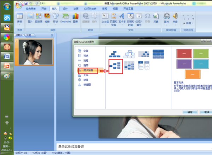Open header and footer (页眉和页脚)
212x155 pixels.
point(113,19)
